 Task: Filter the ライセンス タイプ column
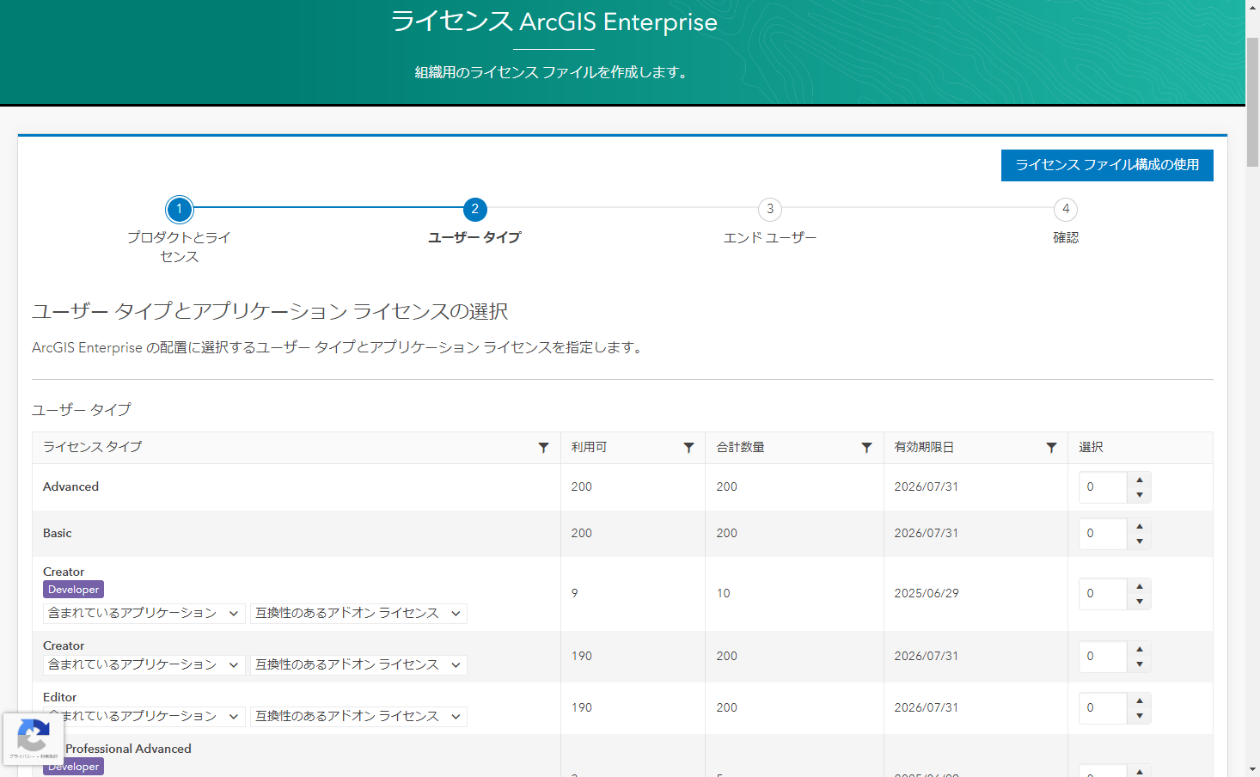(543, 448)
